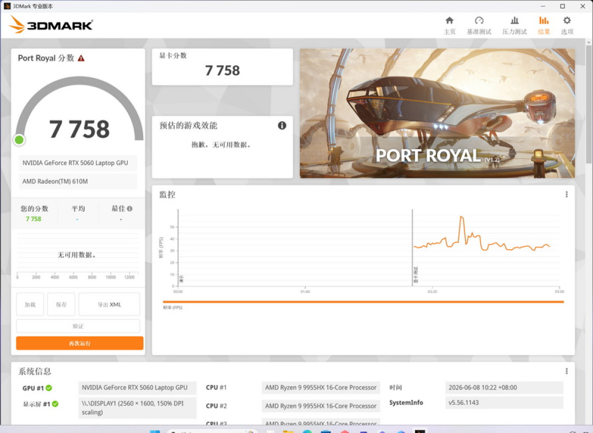
Task: Click the 系统信息 system info heading
Action: [35, 372]
